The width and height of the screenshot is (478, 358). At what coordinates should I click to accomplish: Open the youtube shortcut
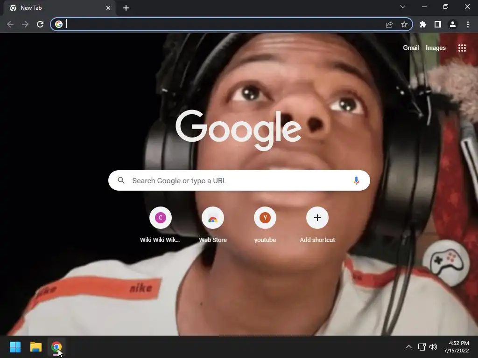(x=265, y=225)
